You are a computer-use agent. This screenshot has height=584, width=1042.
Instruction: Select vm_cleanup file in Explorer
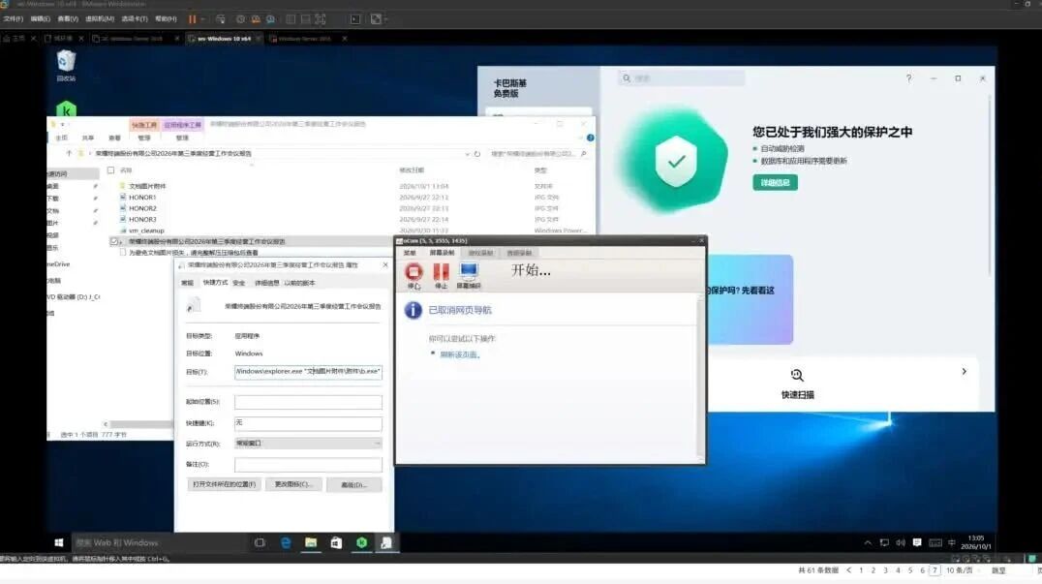click(145, 231)
